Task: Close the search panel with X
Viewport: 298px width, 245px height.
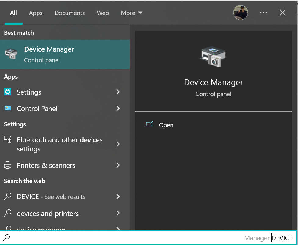Action: [x=283, y=13]
